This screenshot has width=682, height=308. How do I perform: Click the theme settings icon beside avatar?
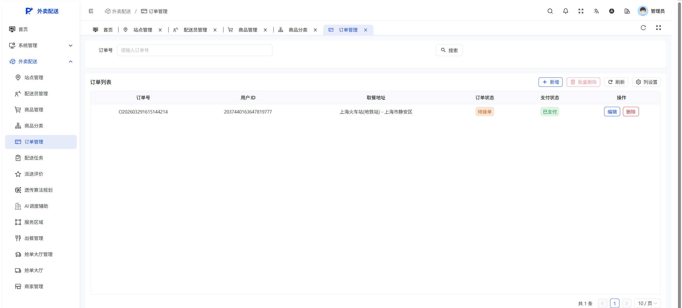point(627,11)
